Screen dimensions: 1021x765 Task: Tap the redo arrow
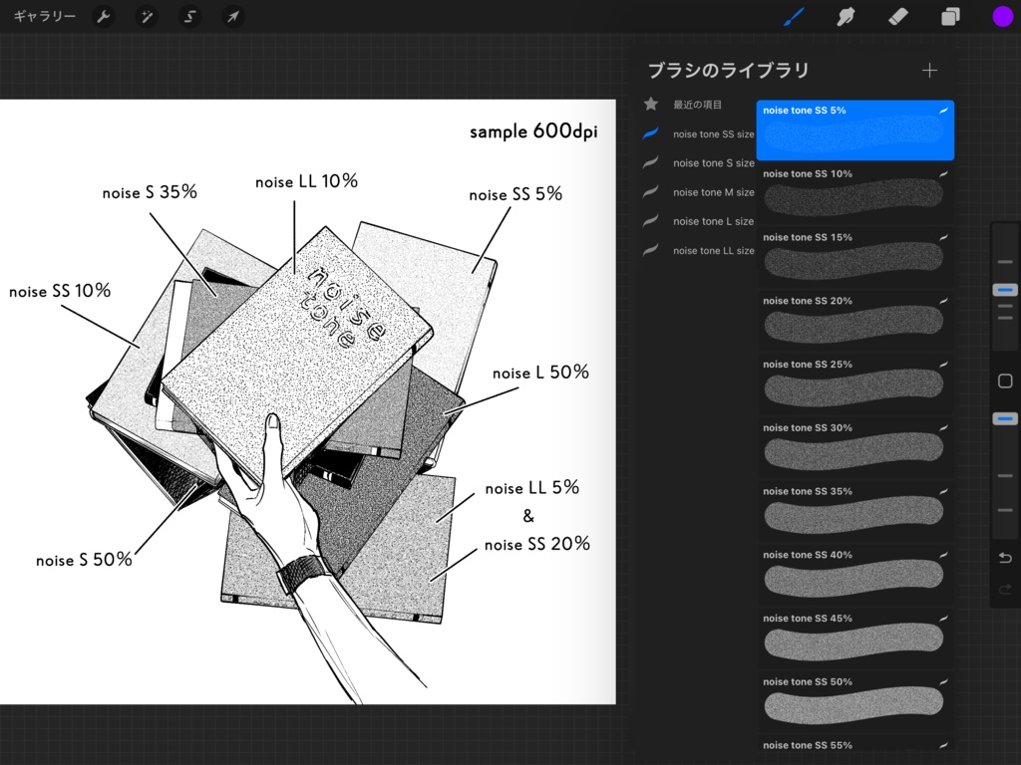pos(1005,590)
